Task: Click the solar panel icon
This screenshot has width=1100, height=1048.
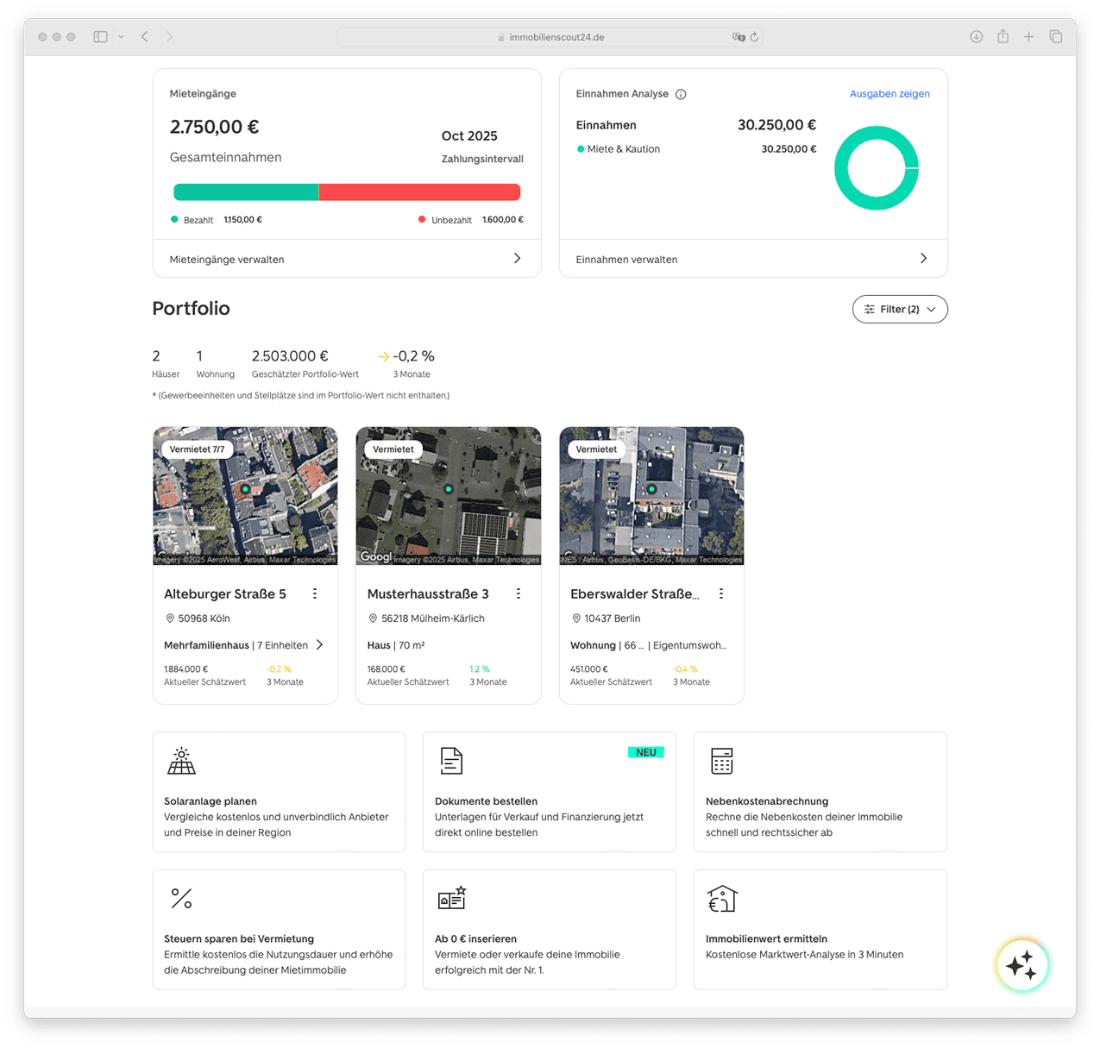Action: [x=181, y=761]
